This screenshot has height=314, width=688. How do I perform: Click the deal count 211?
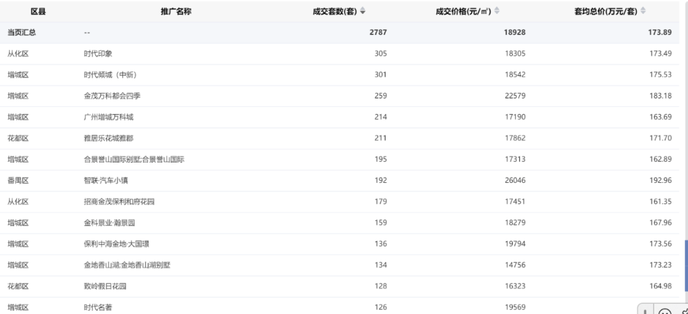[381, 138]
